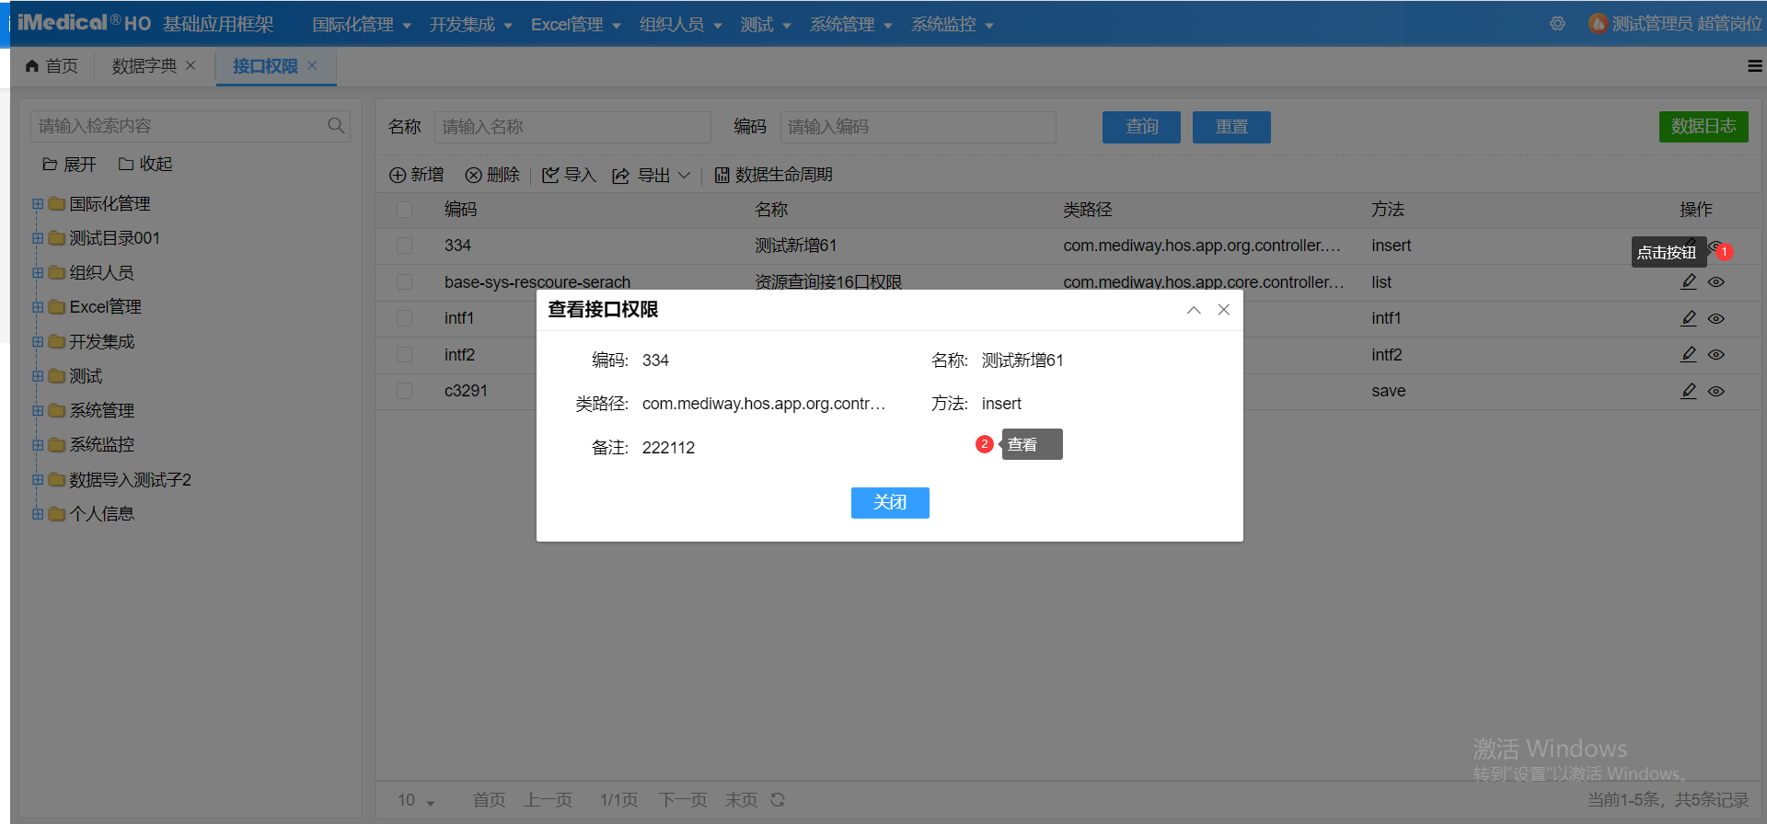Open the 导出 dropdown arrow
The height and width of the screenshot is (824, 1767).
684,175
